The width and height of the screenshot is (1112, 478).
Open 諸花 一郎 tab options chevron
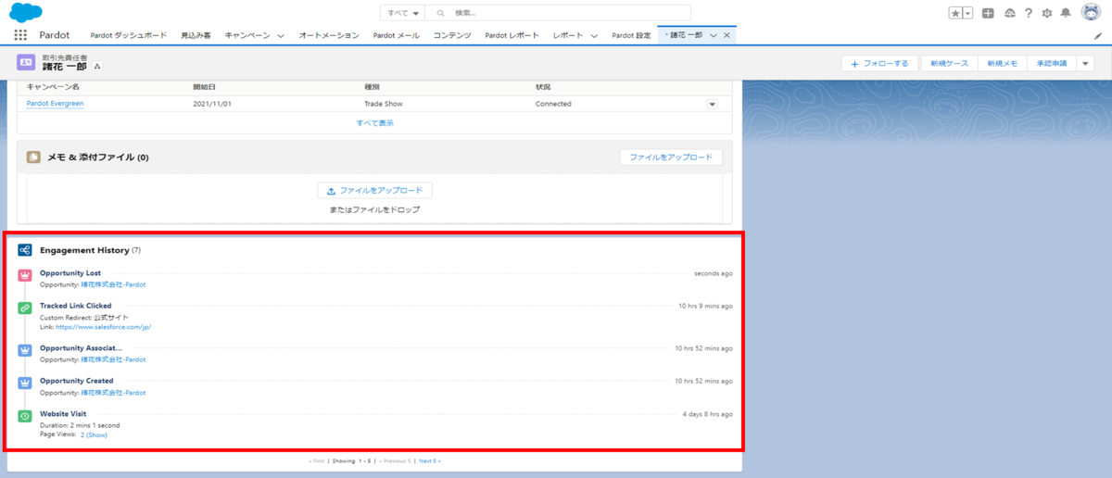(714, 35)
